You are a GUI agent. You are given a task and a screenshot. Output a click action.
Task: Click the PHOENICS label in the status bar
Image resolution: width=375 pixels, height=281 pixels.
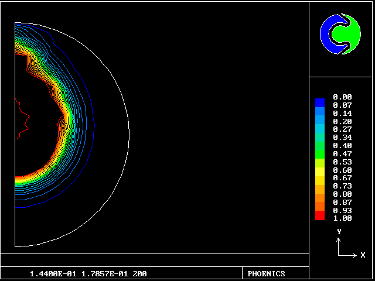click(x=266, y=274)
